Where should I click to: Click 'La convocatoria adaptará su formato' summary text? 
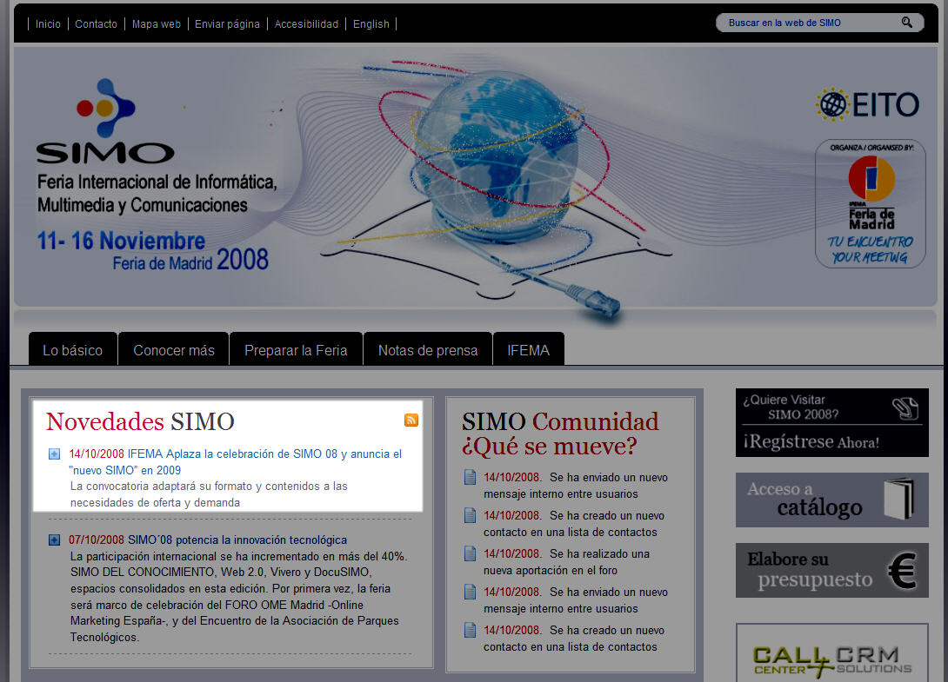pyautogui.click(x=209, y=494)
